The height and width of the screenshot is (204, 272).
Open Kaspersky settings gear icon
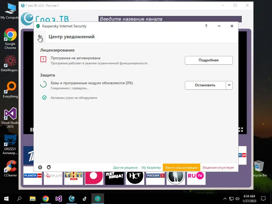[x=40, y=167]
